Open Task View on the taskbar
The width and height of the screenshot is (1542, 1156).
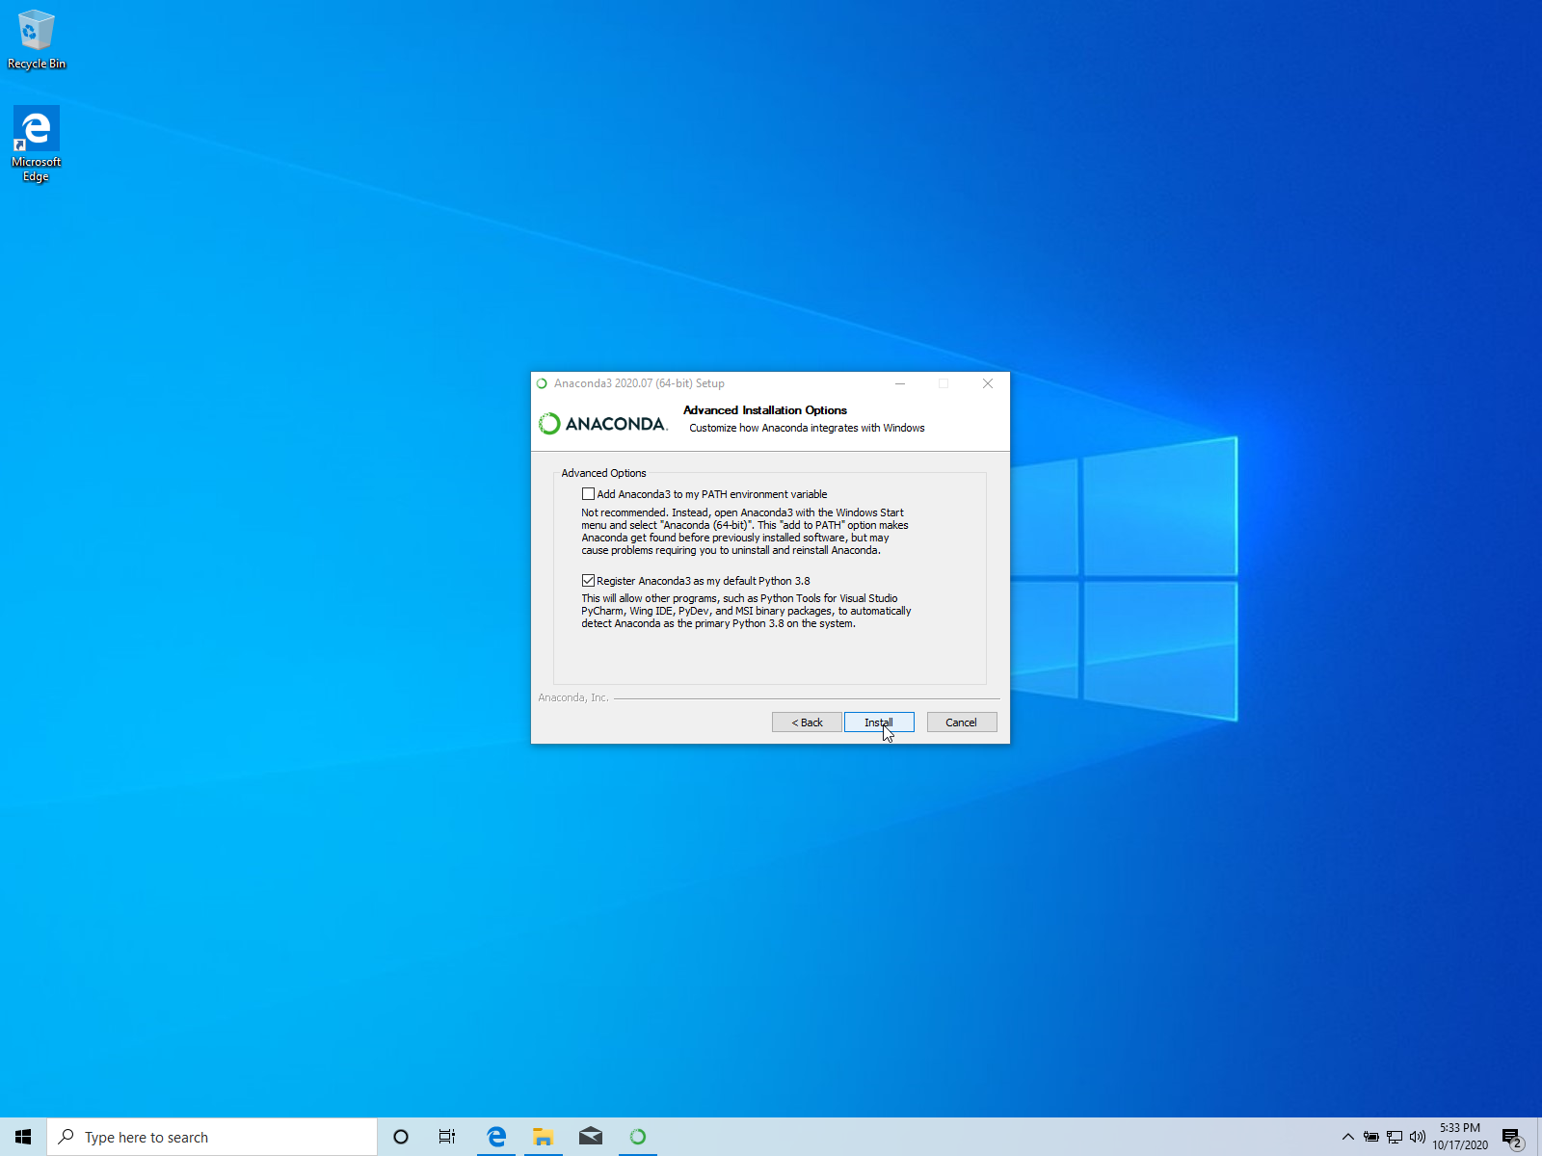447,1137
